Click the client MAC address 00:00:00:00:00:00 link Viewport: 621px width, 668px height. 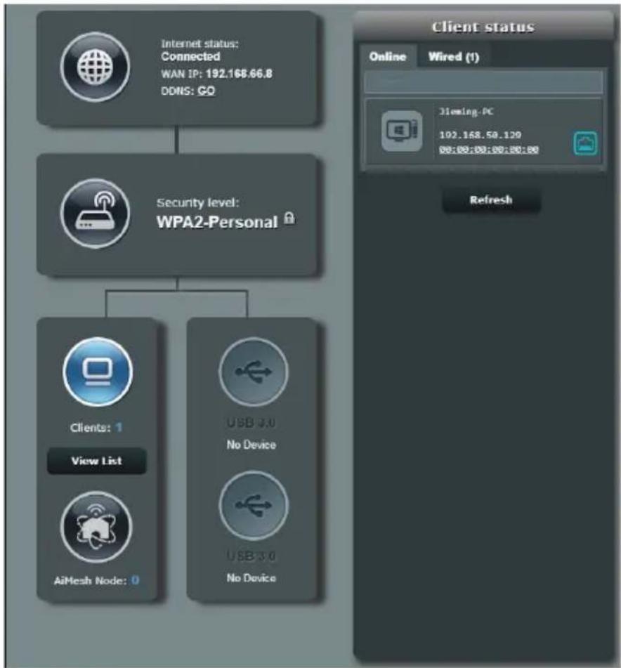[489, 150]
